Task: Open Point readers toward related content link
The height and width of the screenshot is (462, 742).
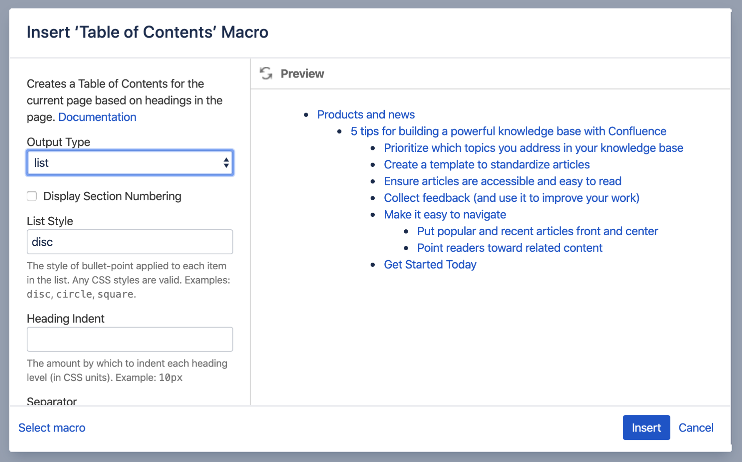Action: 510,248
